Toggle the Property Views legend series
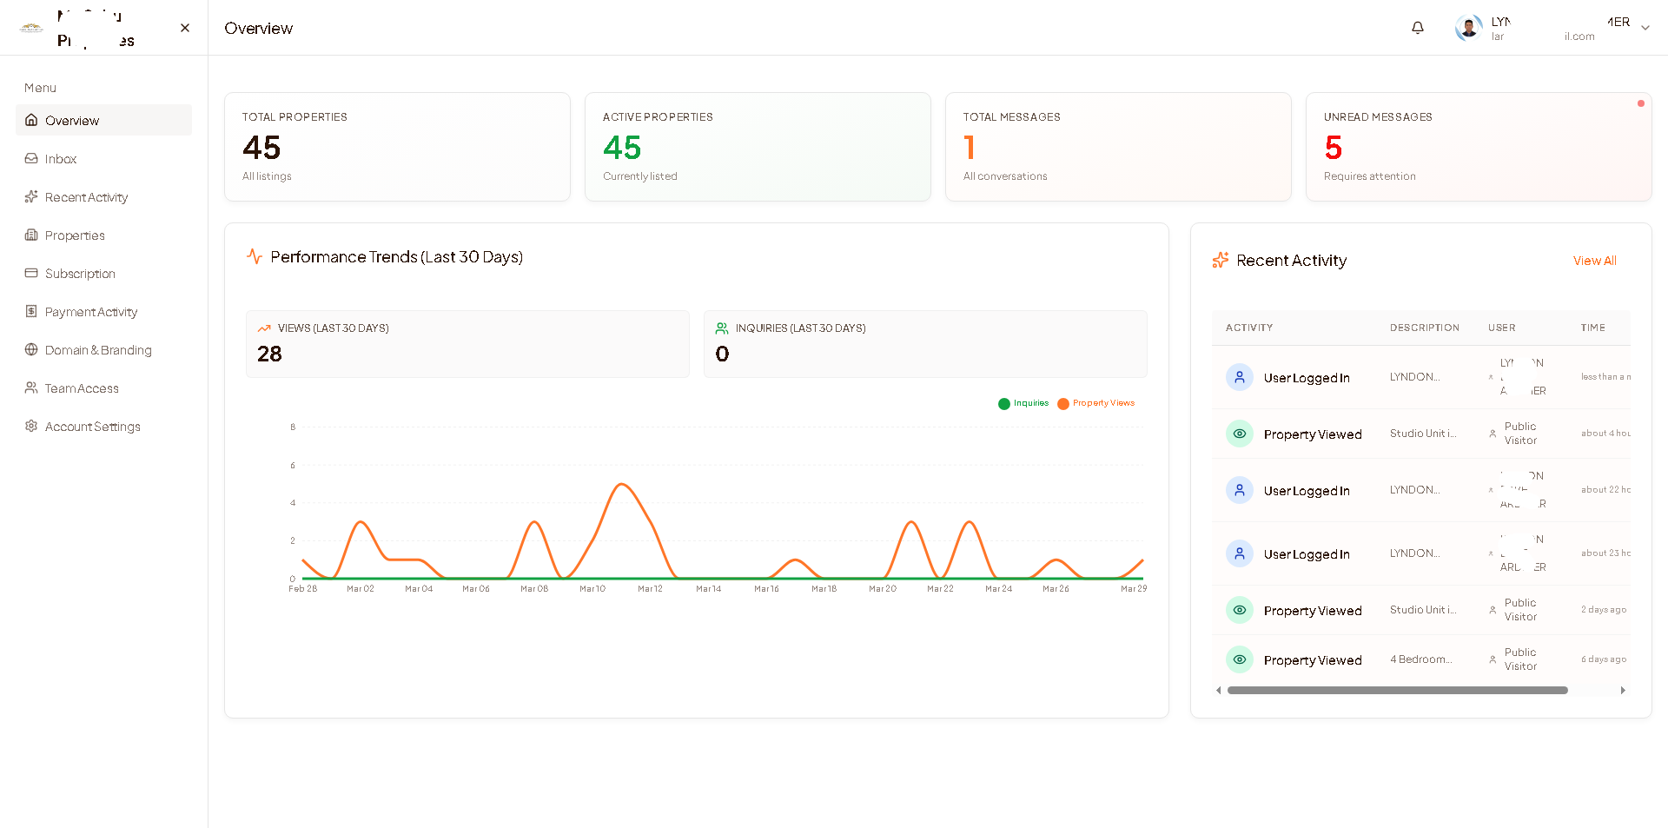 tap(1096, 403)
